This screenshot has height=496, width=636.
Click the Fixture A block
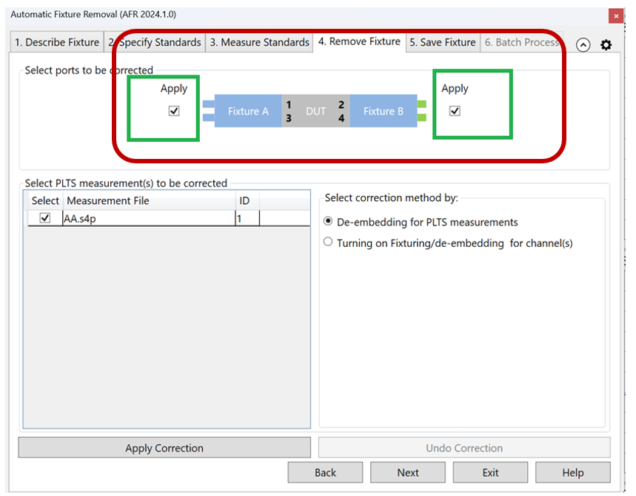click(x=248, y=111)
